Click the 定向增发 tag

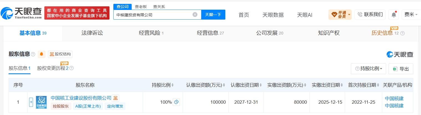click(115, 106)
